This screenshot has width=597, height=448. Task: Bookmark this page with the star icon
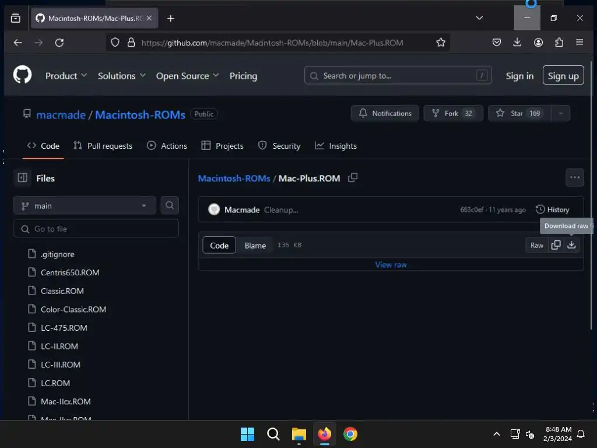[x=441, y=42]
